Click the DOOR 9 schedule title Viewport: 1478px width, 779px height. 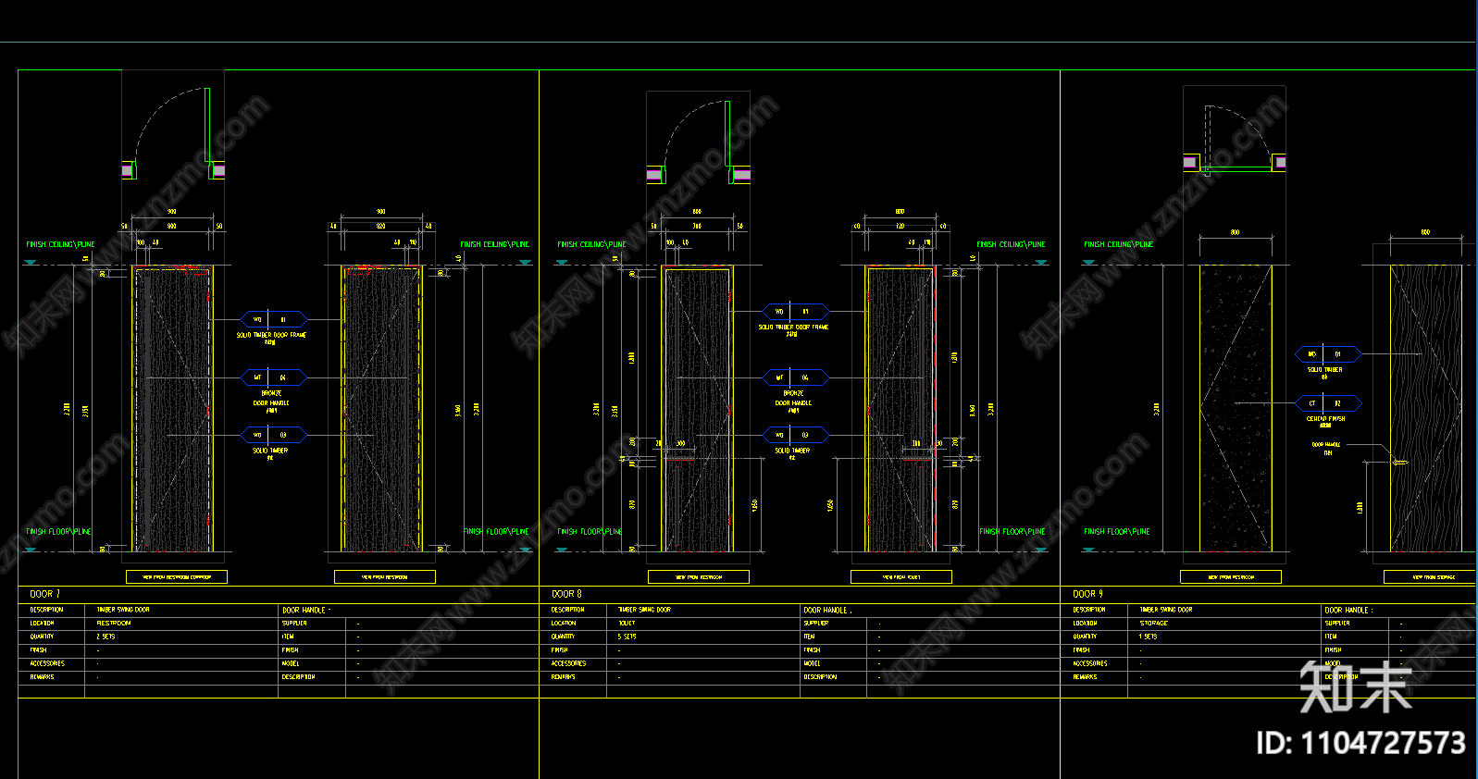pos(1087,594)
